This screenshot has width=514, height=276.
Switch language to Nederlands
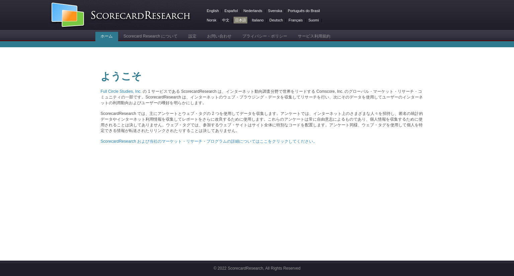253,11
